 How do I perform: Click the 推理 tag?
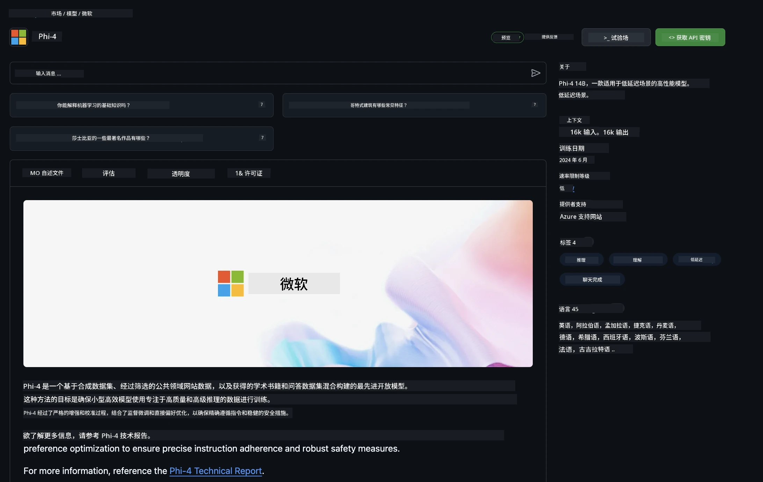click(x=581, y=260)
